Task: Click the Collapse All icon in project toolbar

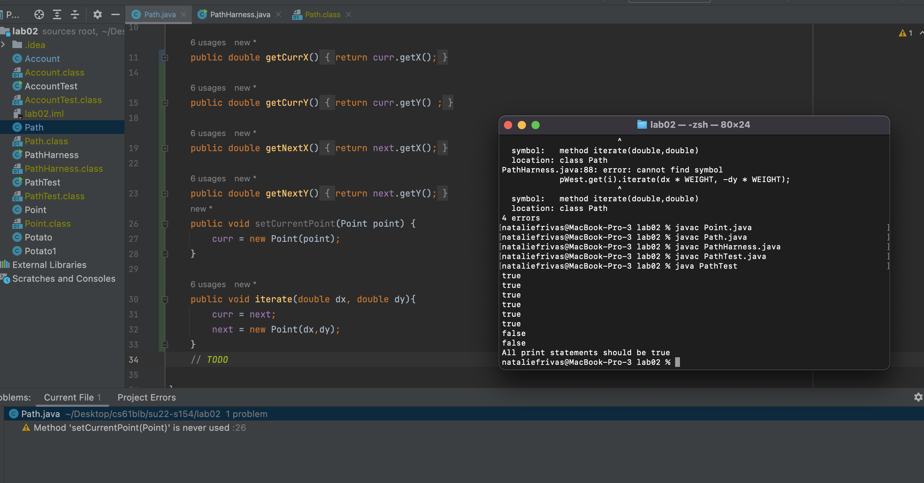Action: pyautogui.click(x=75, y=14)
